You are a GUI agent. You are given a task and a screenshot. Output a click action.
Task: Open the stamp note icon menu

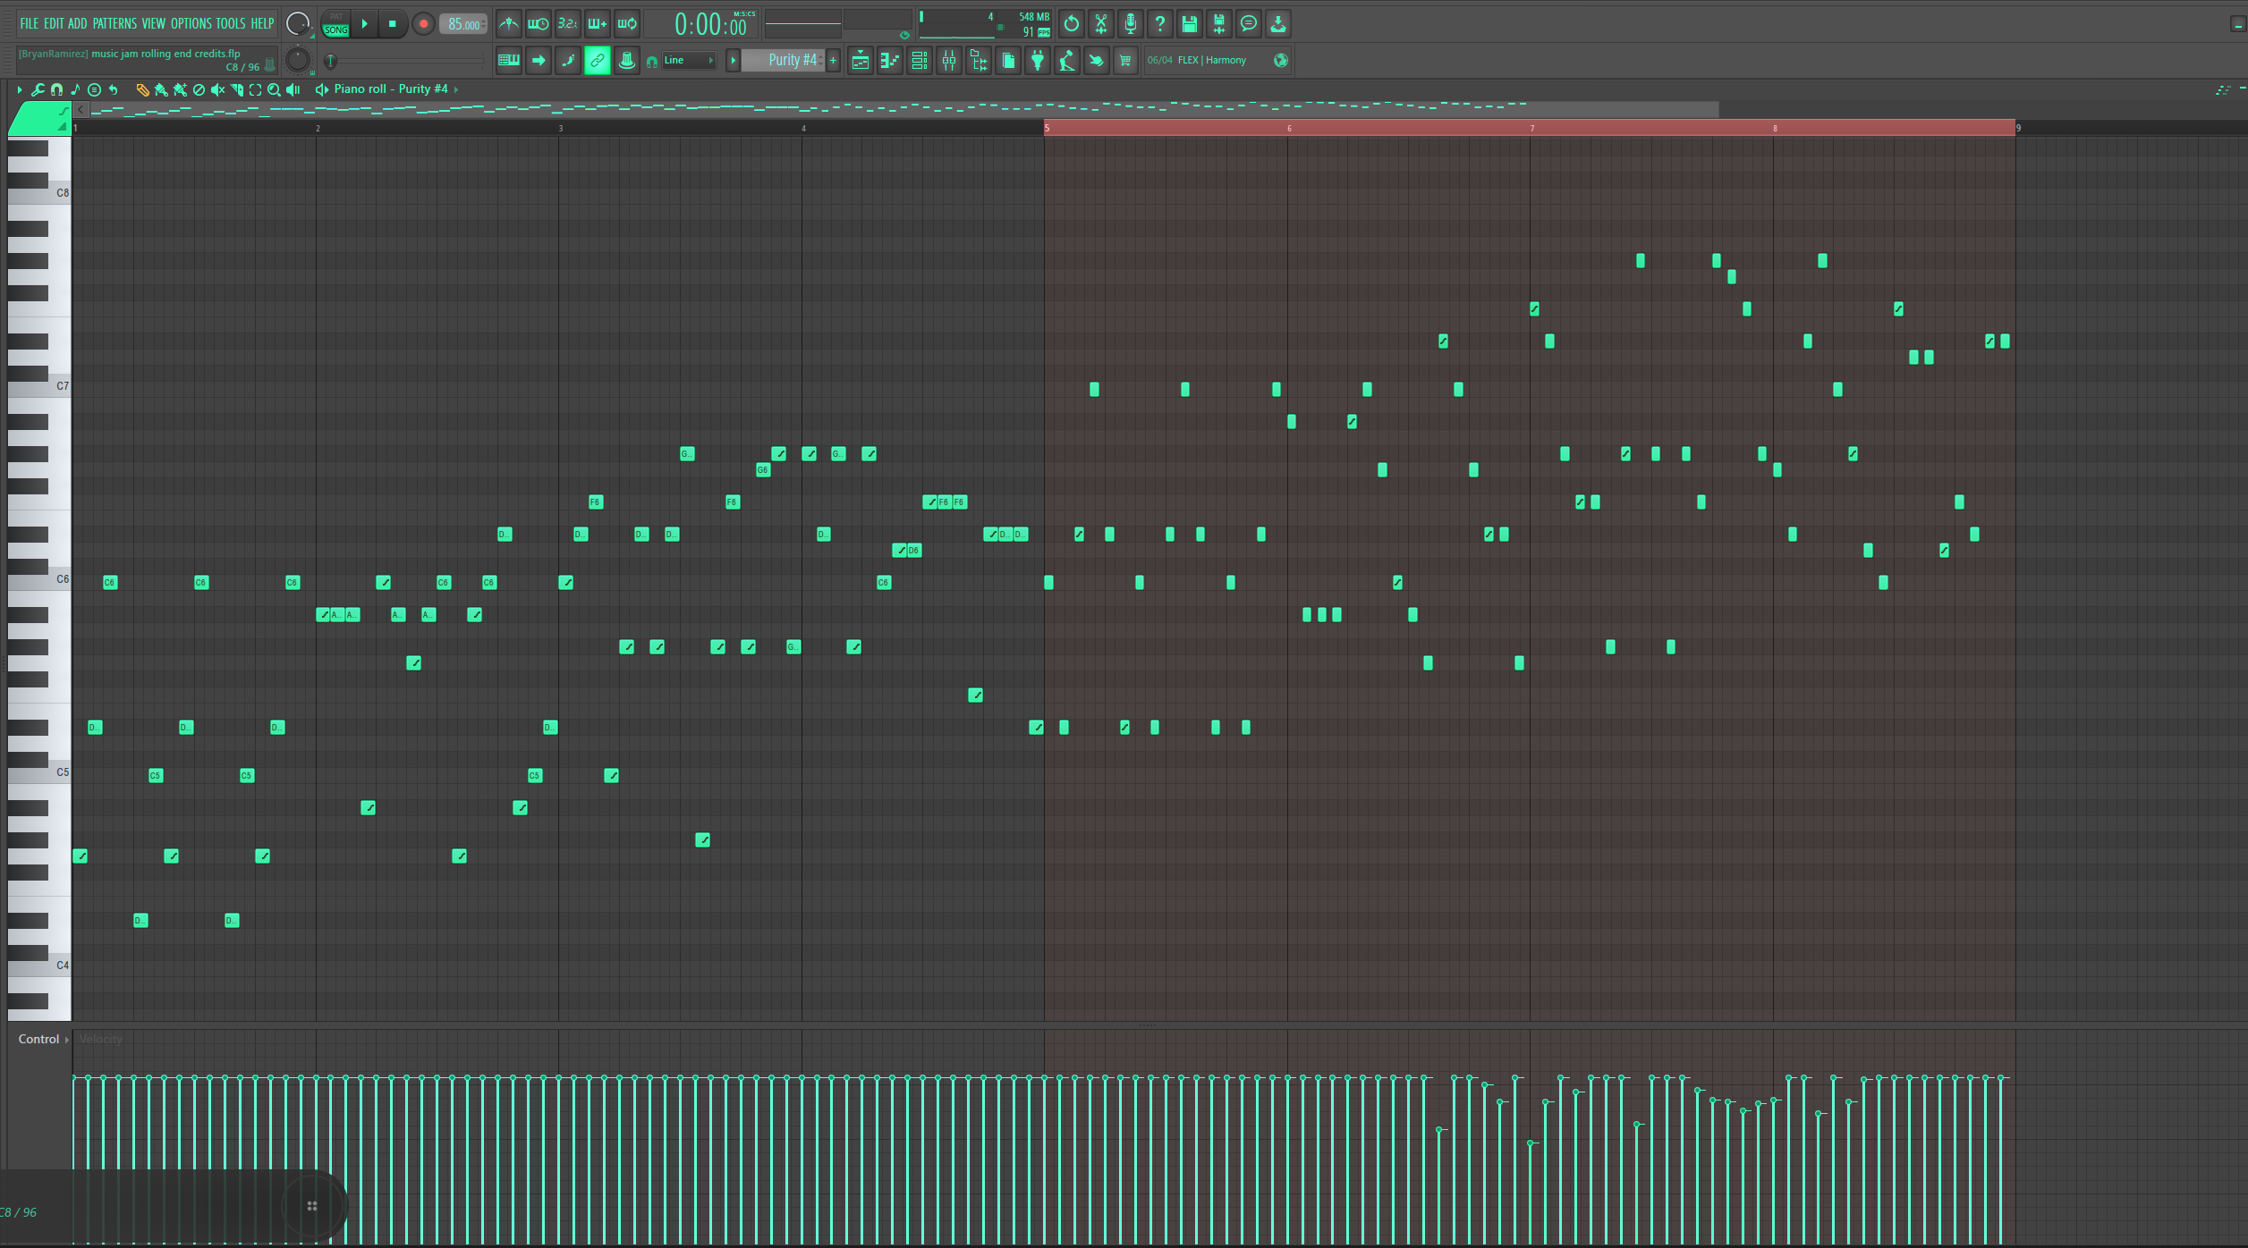[x=75, y=89]
